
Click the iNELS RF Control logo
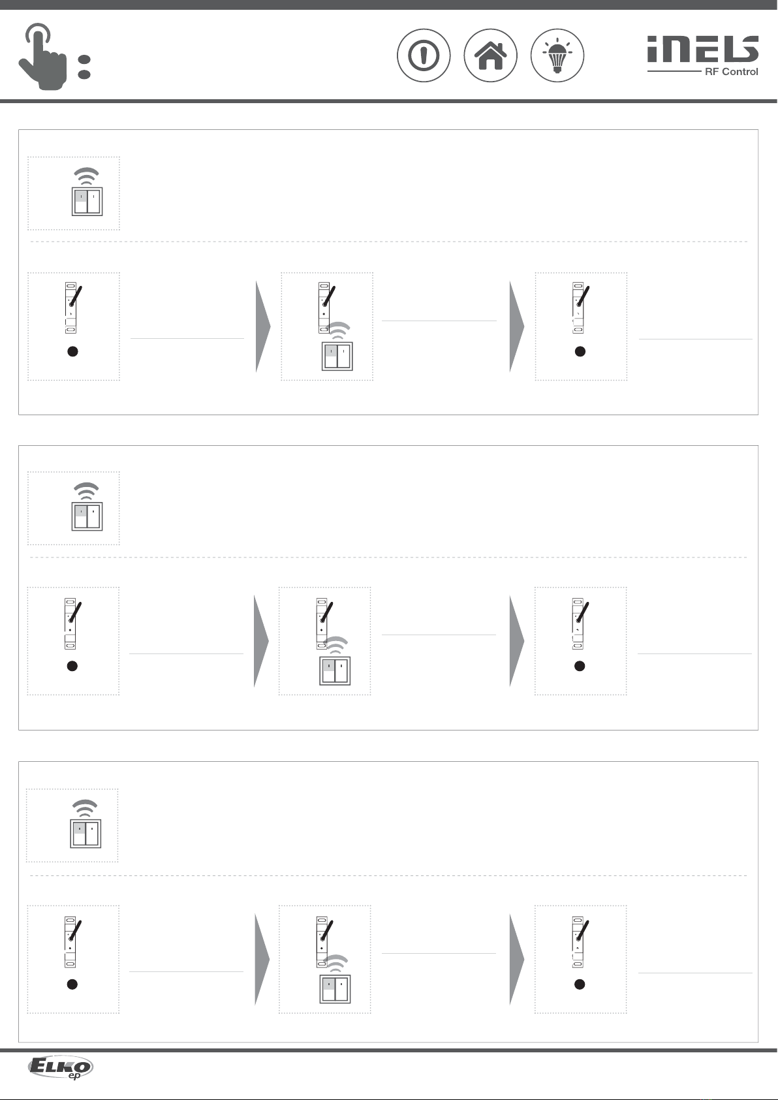coord(702,55)
